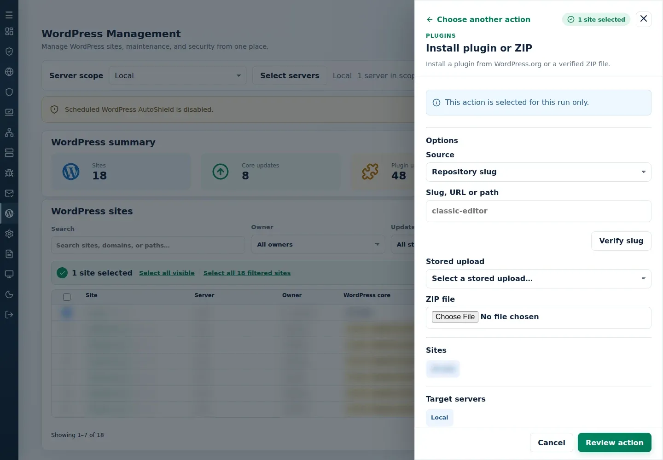Click the back arrow beside Choose another action
Image resolution: width=663 pixels, height=460 pixels.
[x=430, y=19]
